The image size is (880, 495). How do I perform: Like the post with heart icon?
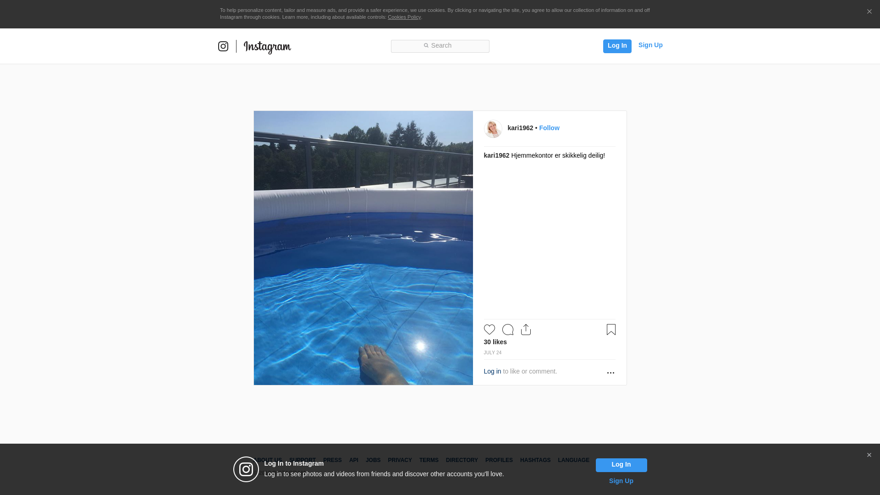489,330
